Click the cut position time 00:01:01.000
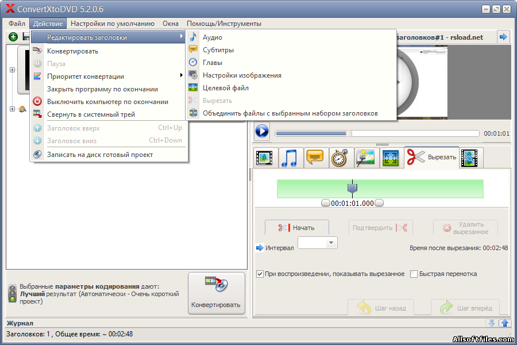517x345 pixels. pos(352,204)
